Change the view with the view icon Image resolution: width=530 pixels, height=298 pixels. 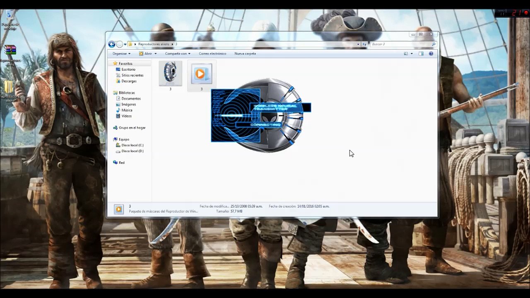tap(406, 53)
